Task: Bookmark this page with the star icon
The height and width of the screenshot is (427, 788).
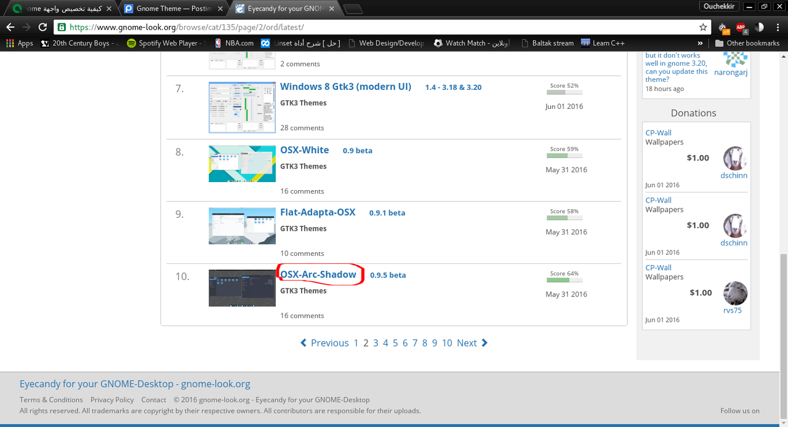Action: [703, 27]
